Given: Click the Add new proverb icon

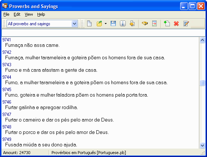Looking at the screenshot, I should click(x=167, y=24).
